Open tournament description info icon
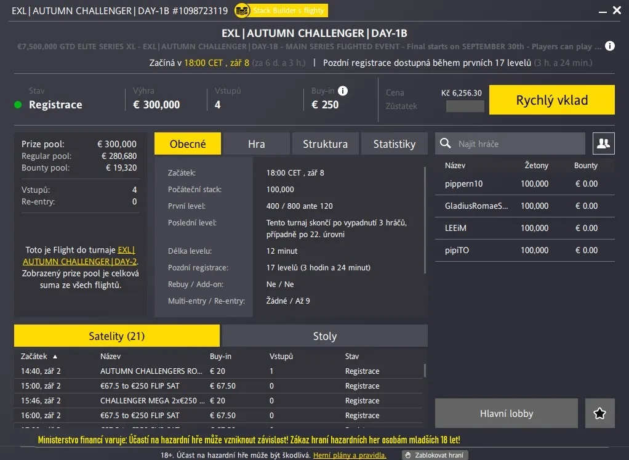 (610, 46)
